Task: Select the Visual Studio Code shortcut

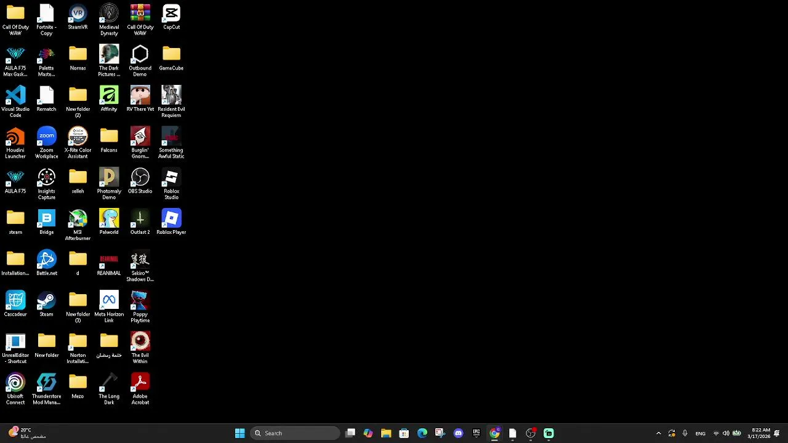Action: pos(15,102)
